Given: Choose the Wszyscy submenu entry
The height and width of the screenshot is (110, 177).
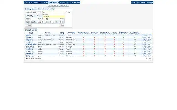Looking at the screenshot, I should tap(53, 5).
